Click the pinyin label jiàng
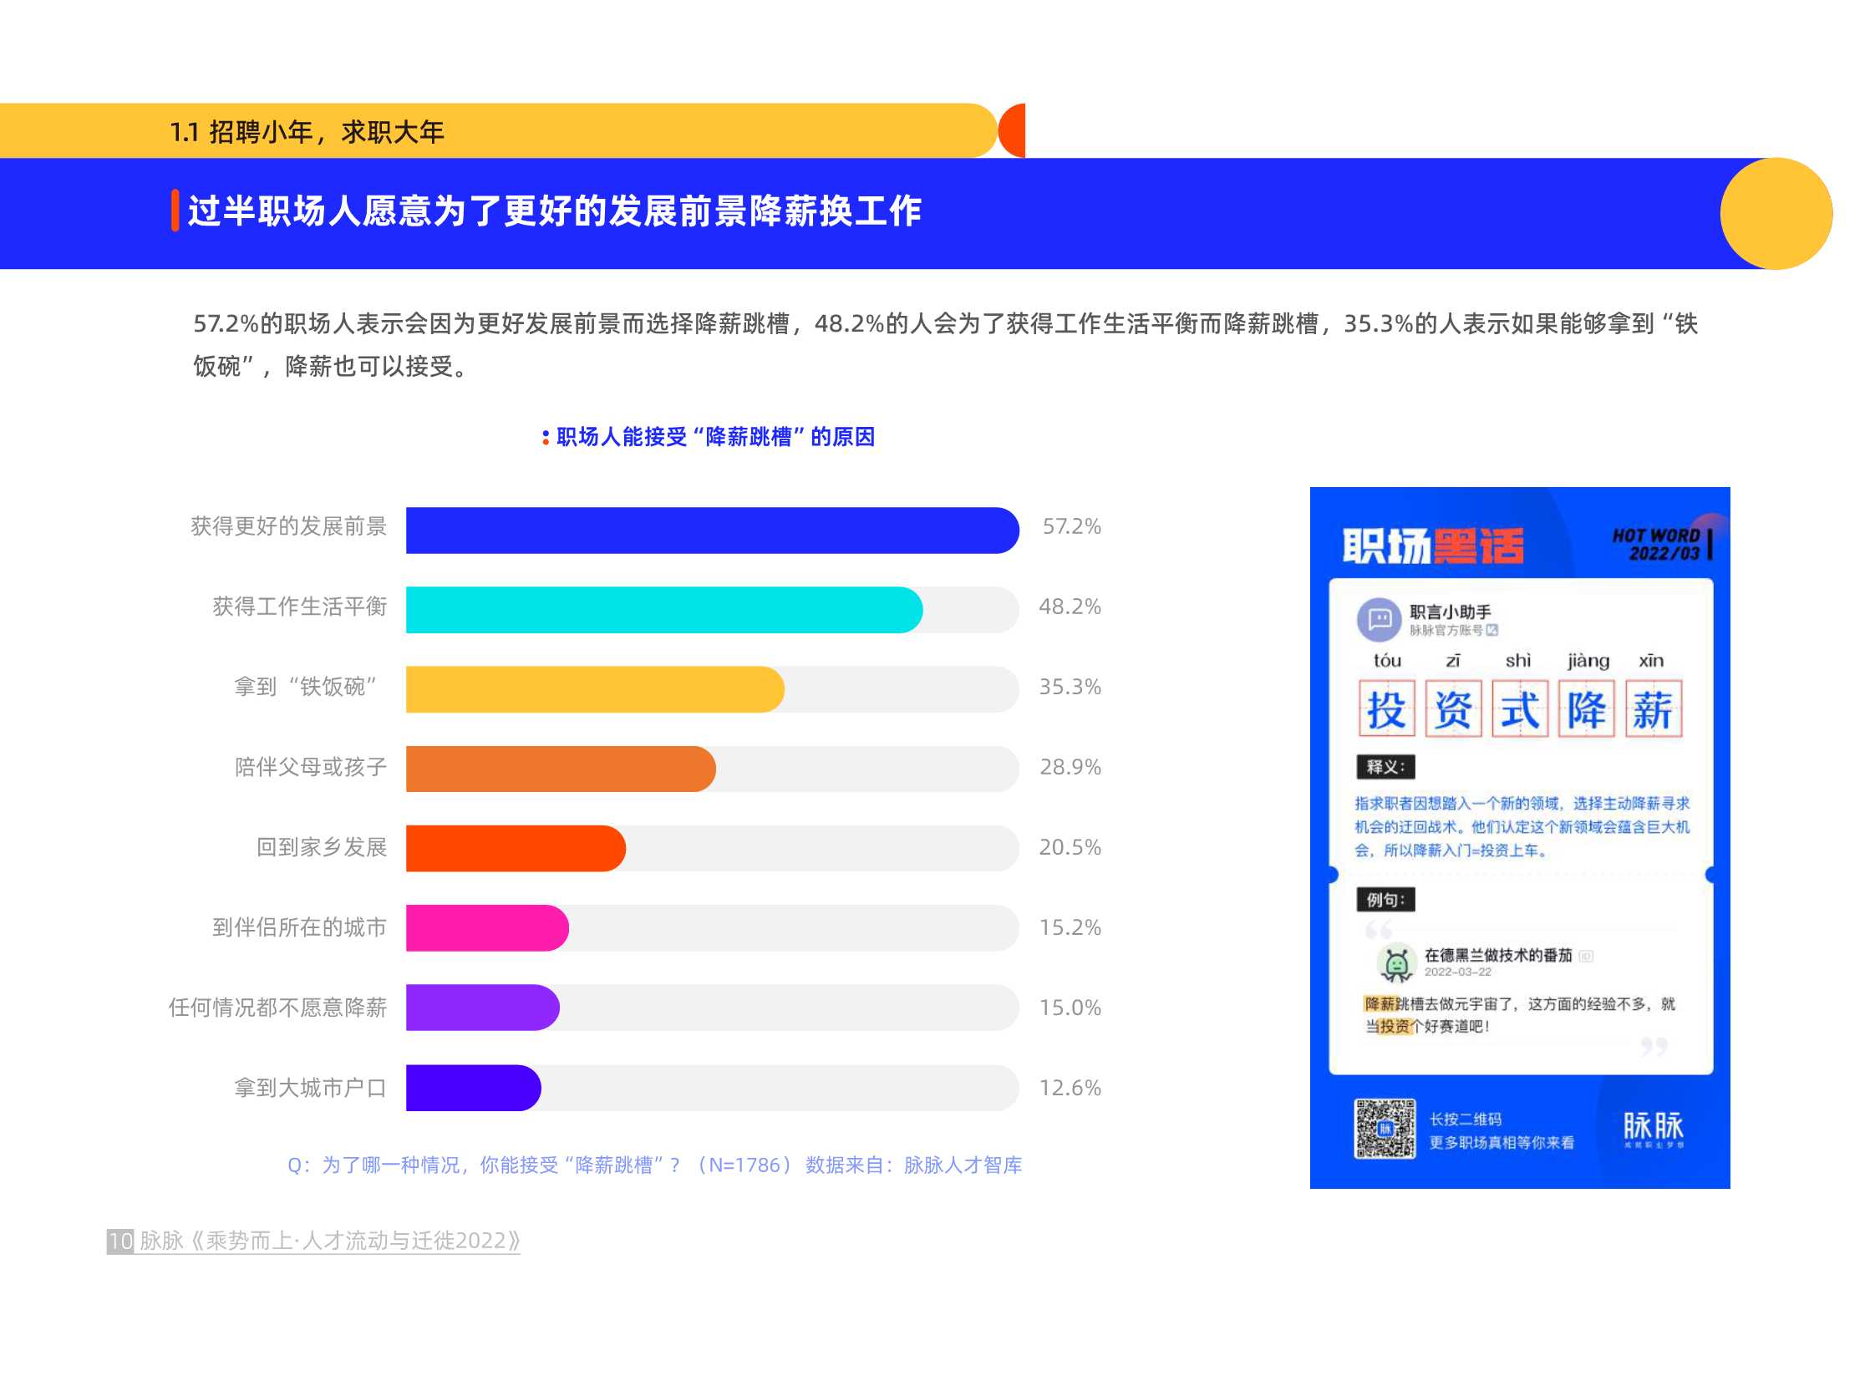This screenshot has width=1875, height=1381. (x=1588, y=661)
